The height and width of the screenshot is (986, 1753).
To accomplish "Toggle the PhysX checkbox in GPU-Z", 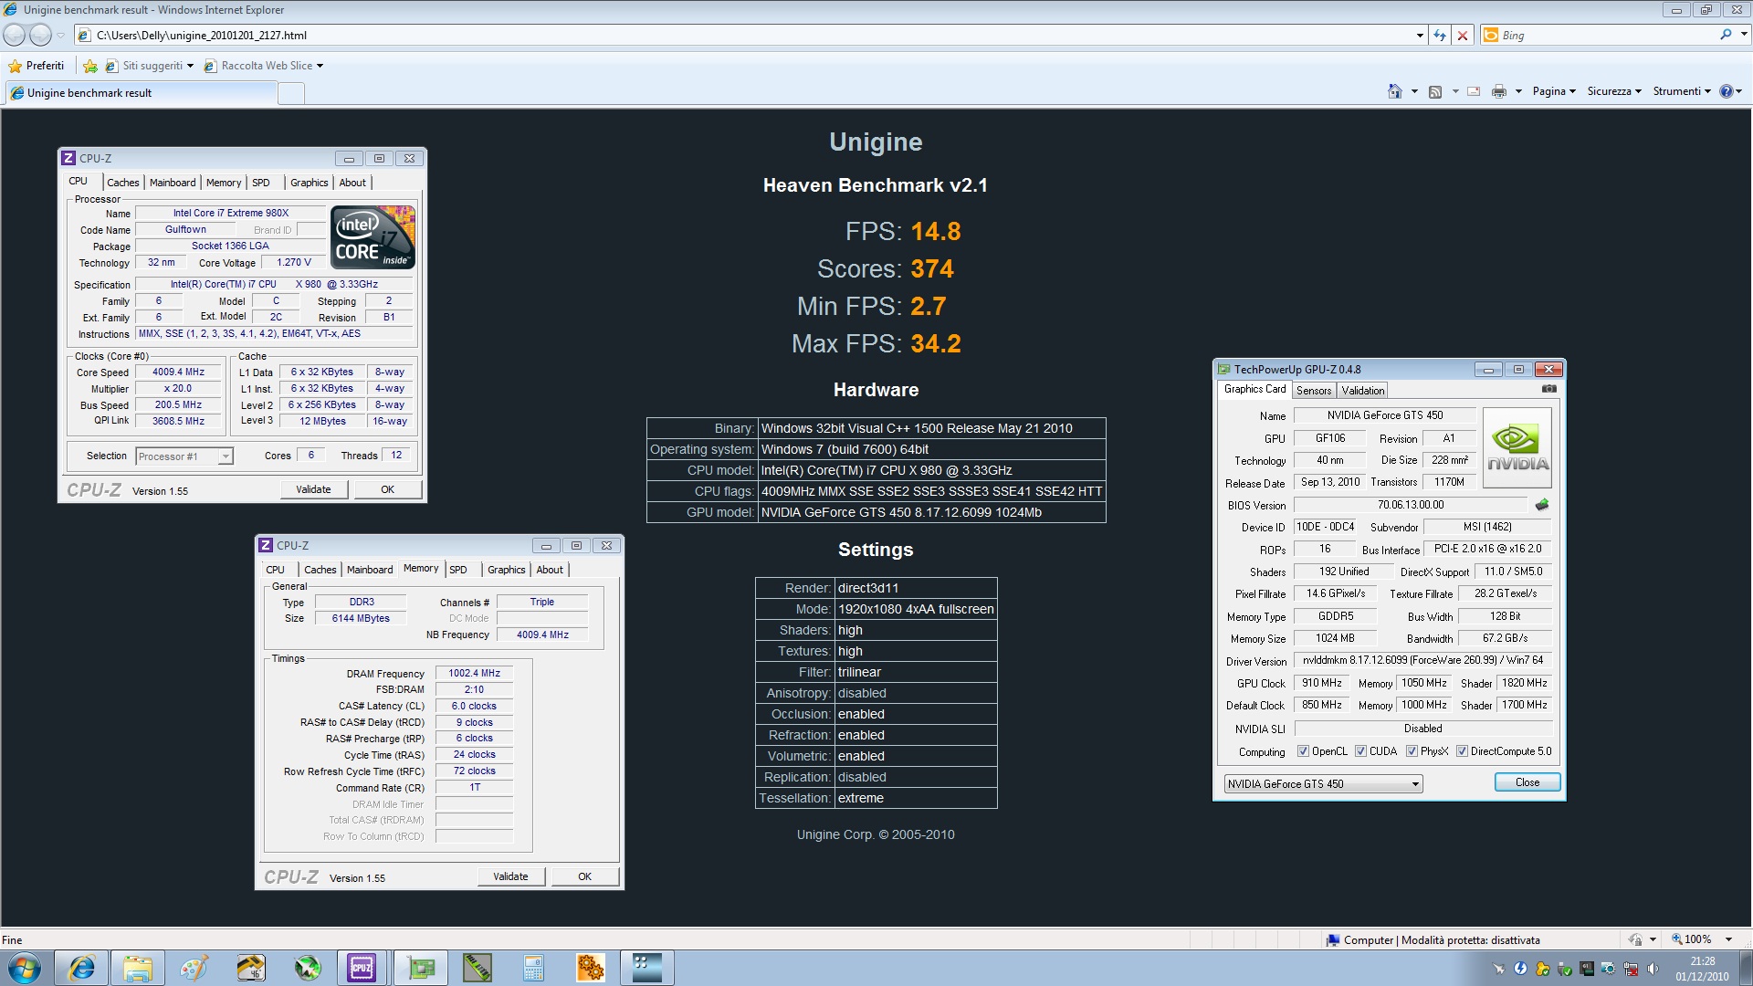I will click(1412, 751).
